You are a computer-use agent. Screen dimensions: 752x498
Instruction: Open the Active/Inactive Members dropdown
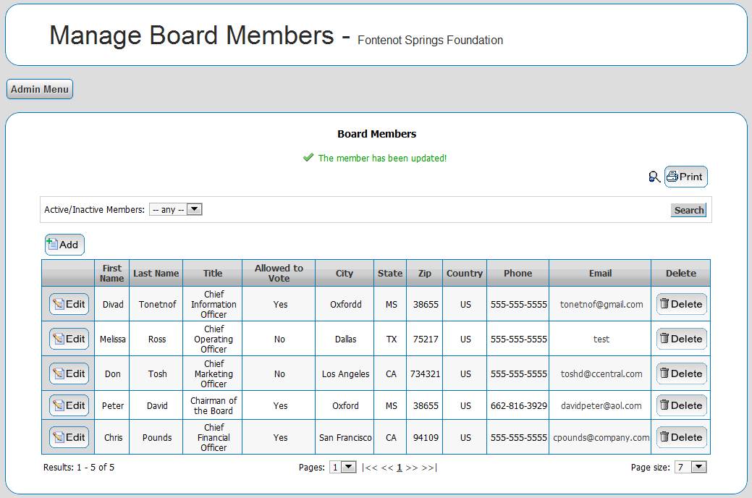(x=175, y=210)
